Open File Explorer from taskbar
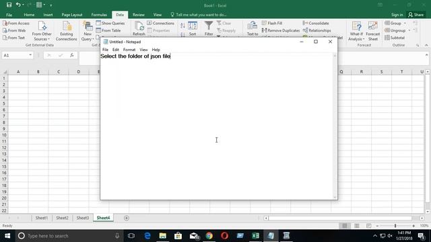This screenshot has height=242, width=431. click(163, 236)
